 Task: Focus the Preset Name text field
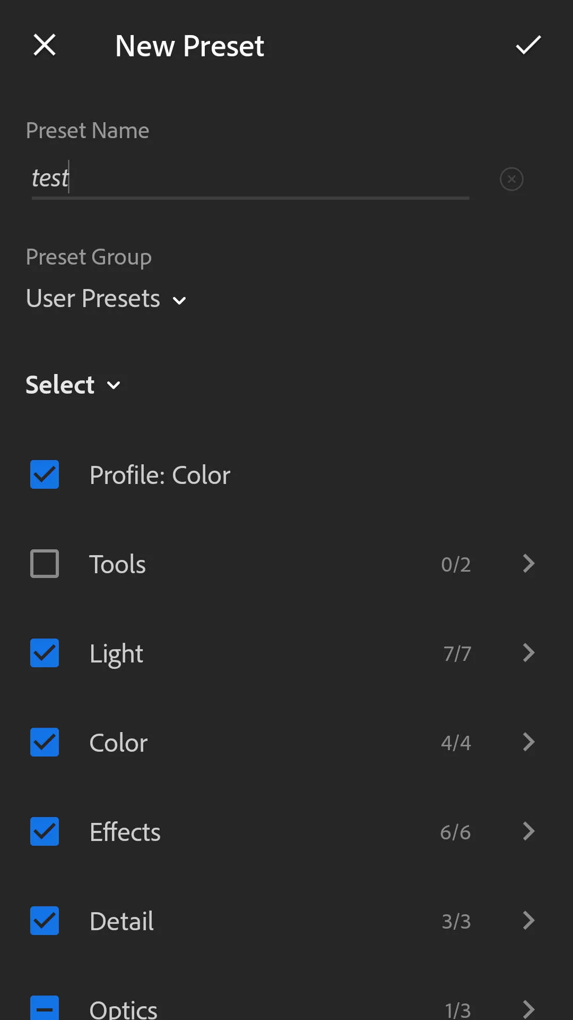coord(250,178)
